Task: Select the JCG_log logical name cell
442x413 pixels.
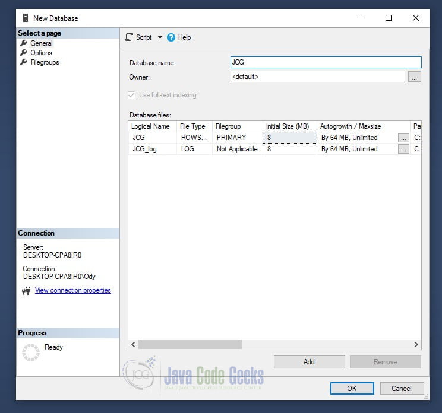Action: (153, 149)
